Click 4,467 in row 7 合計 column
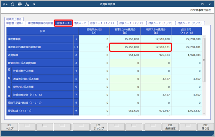Screen dimensions: 215x137 coord(187,95)
